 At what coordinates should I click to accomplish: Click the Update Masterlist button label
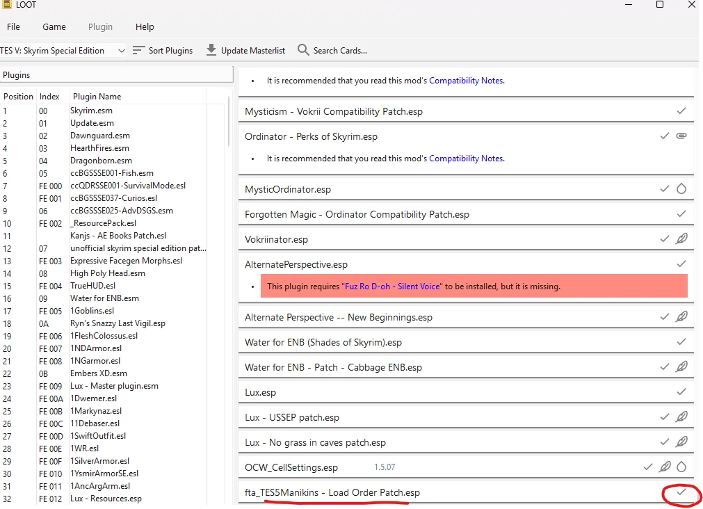(x=253, y=51)
